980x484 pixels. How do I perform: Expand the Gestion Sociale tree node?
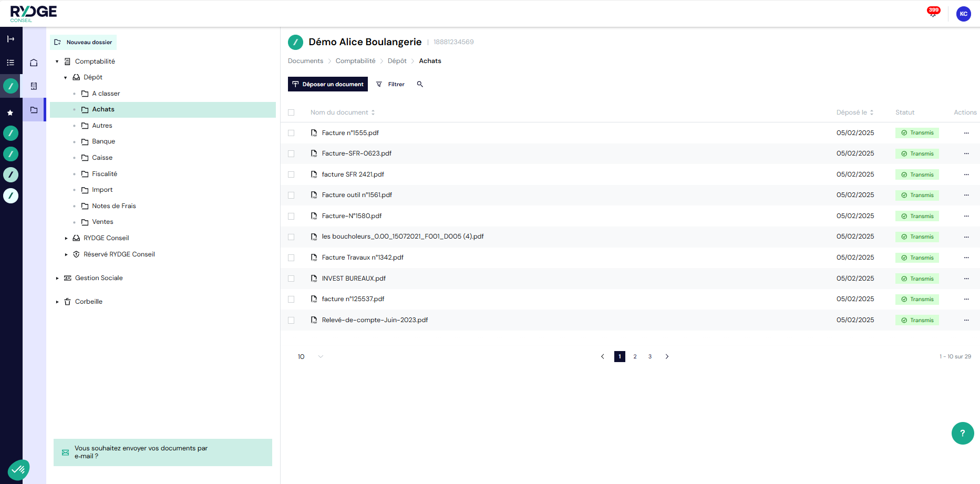pyautogui.click(x=57, y=278)
